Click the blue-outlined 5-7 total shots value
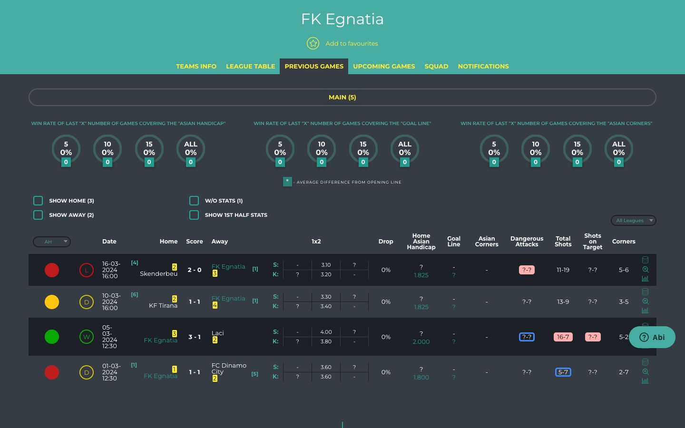The height and width of the screenshot is (428, 685). click(563, 372)
